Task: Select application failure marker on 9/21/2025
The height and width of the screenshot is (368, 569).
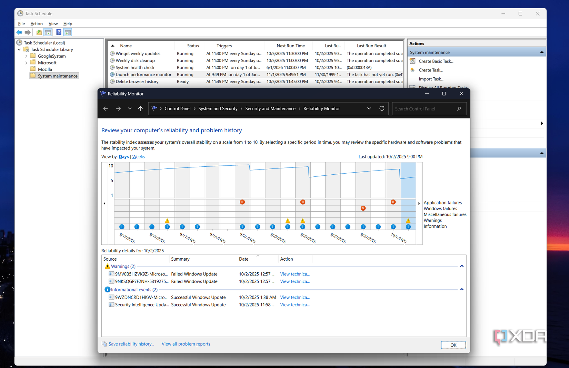Action: (242, 202)
